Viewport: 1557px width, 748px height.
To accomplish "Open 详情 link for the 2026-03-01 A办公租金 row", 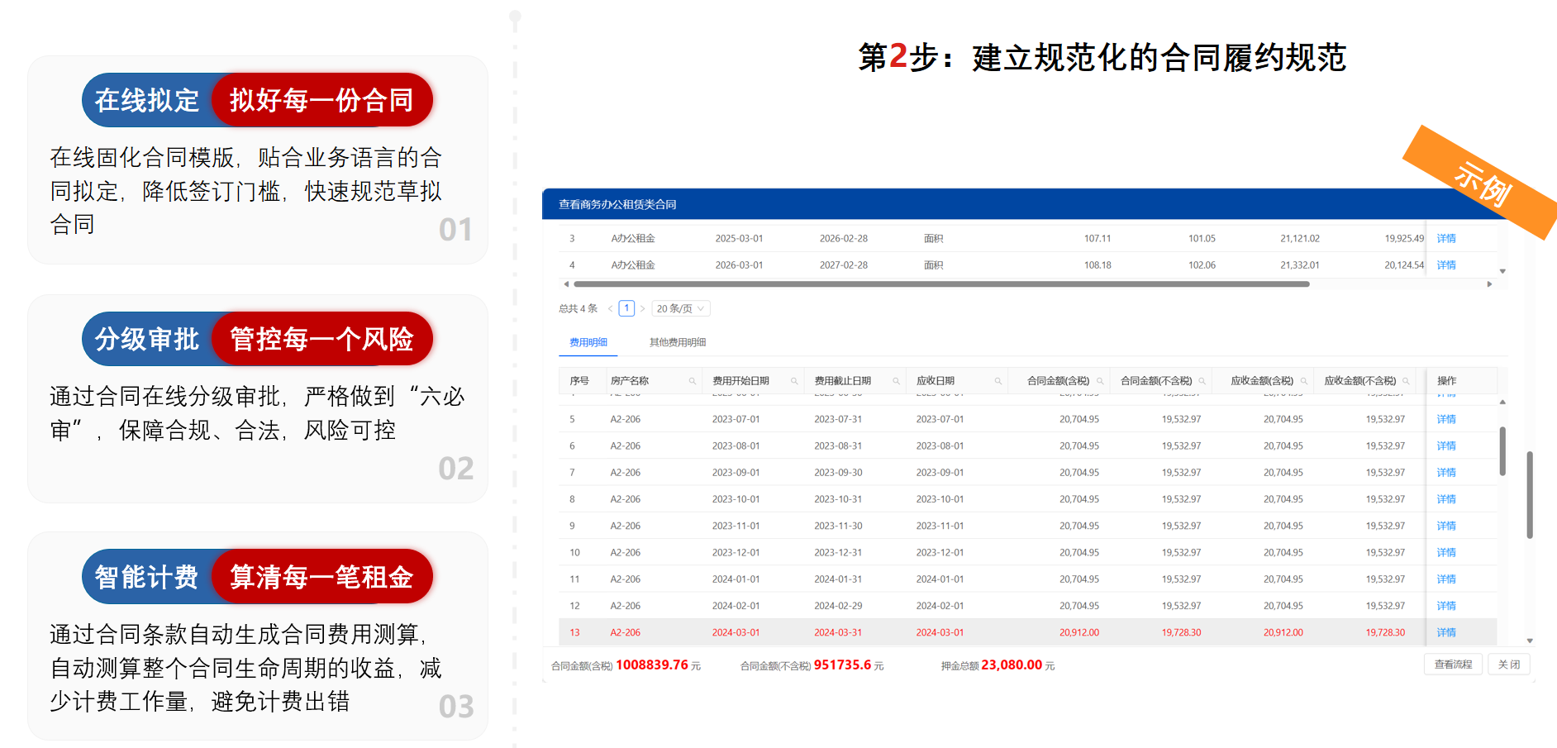I will pos(1446,265).
